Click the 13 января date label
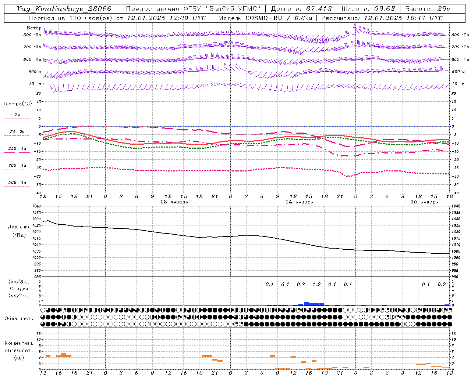The width and height of the screenshot is (471, 376). 174,202
